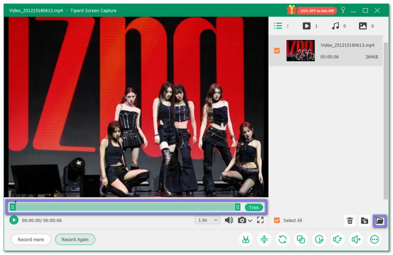393x255 pixels.
Task: Click the 00:00:00/ 00:00:06 time display
Action: coord(42,220)
